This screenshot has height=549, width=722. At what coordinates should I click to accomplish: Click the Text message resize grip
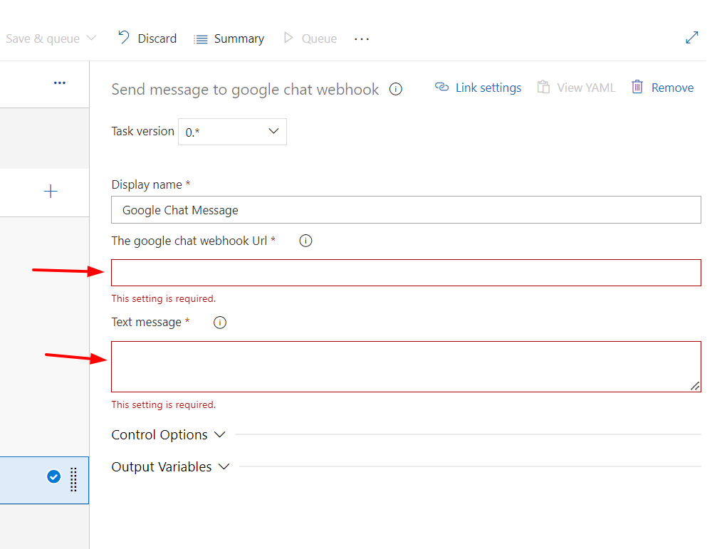695,387
